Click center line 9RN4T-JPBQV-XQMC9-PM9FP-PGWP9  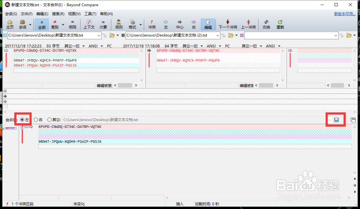(x=188, y=60)
